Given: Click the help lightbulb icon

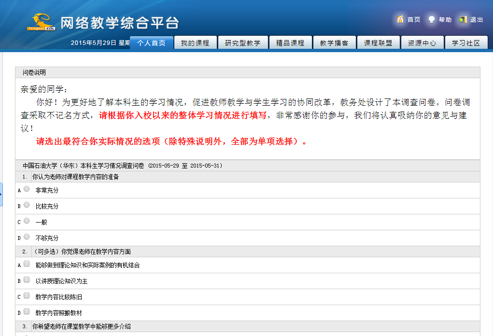Looking at the screenshot, I should coord(431,19).
